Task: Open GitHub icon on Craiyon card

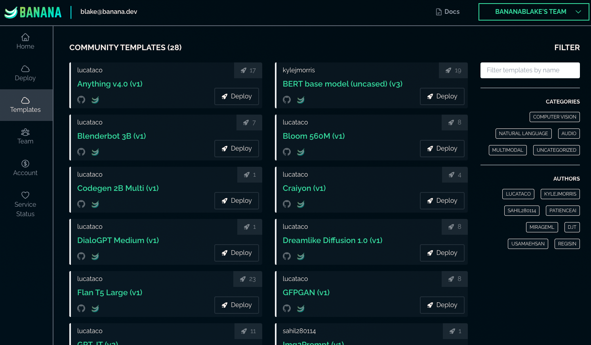Action: 287,204
